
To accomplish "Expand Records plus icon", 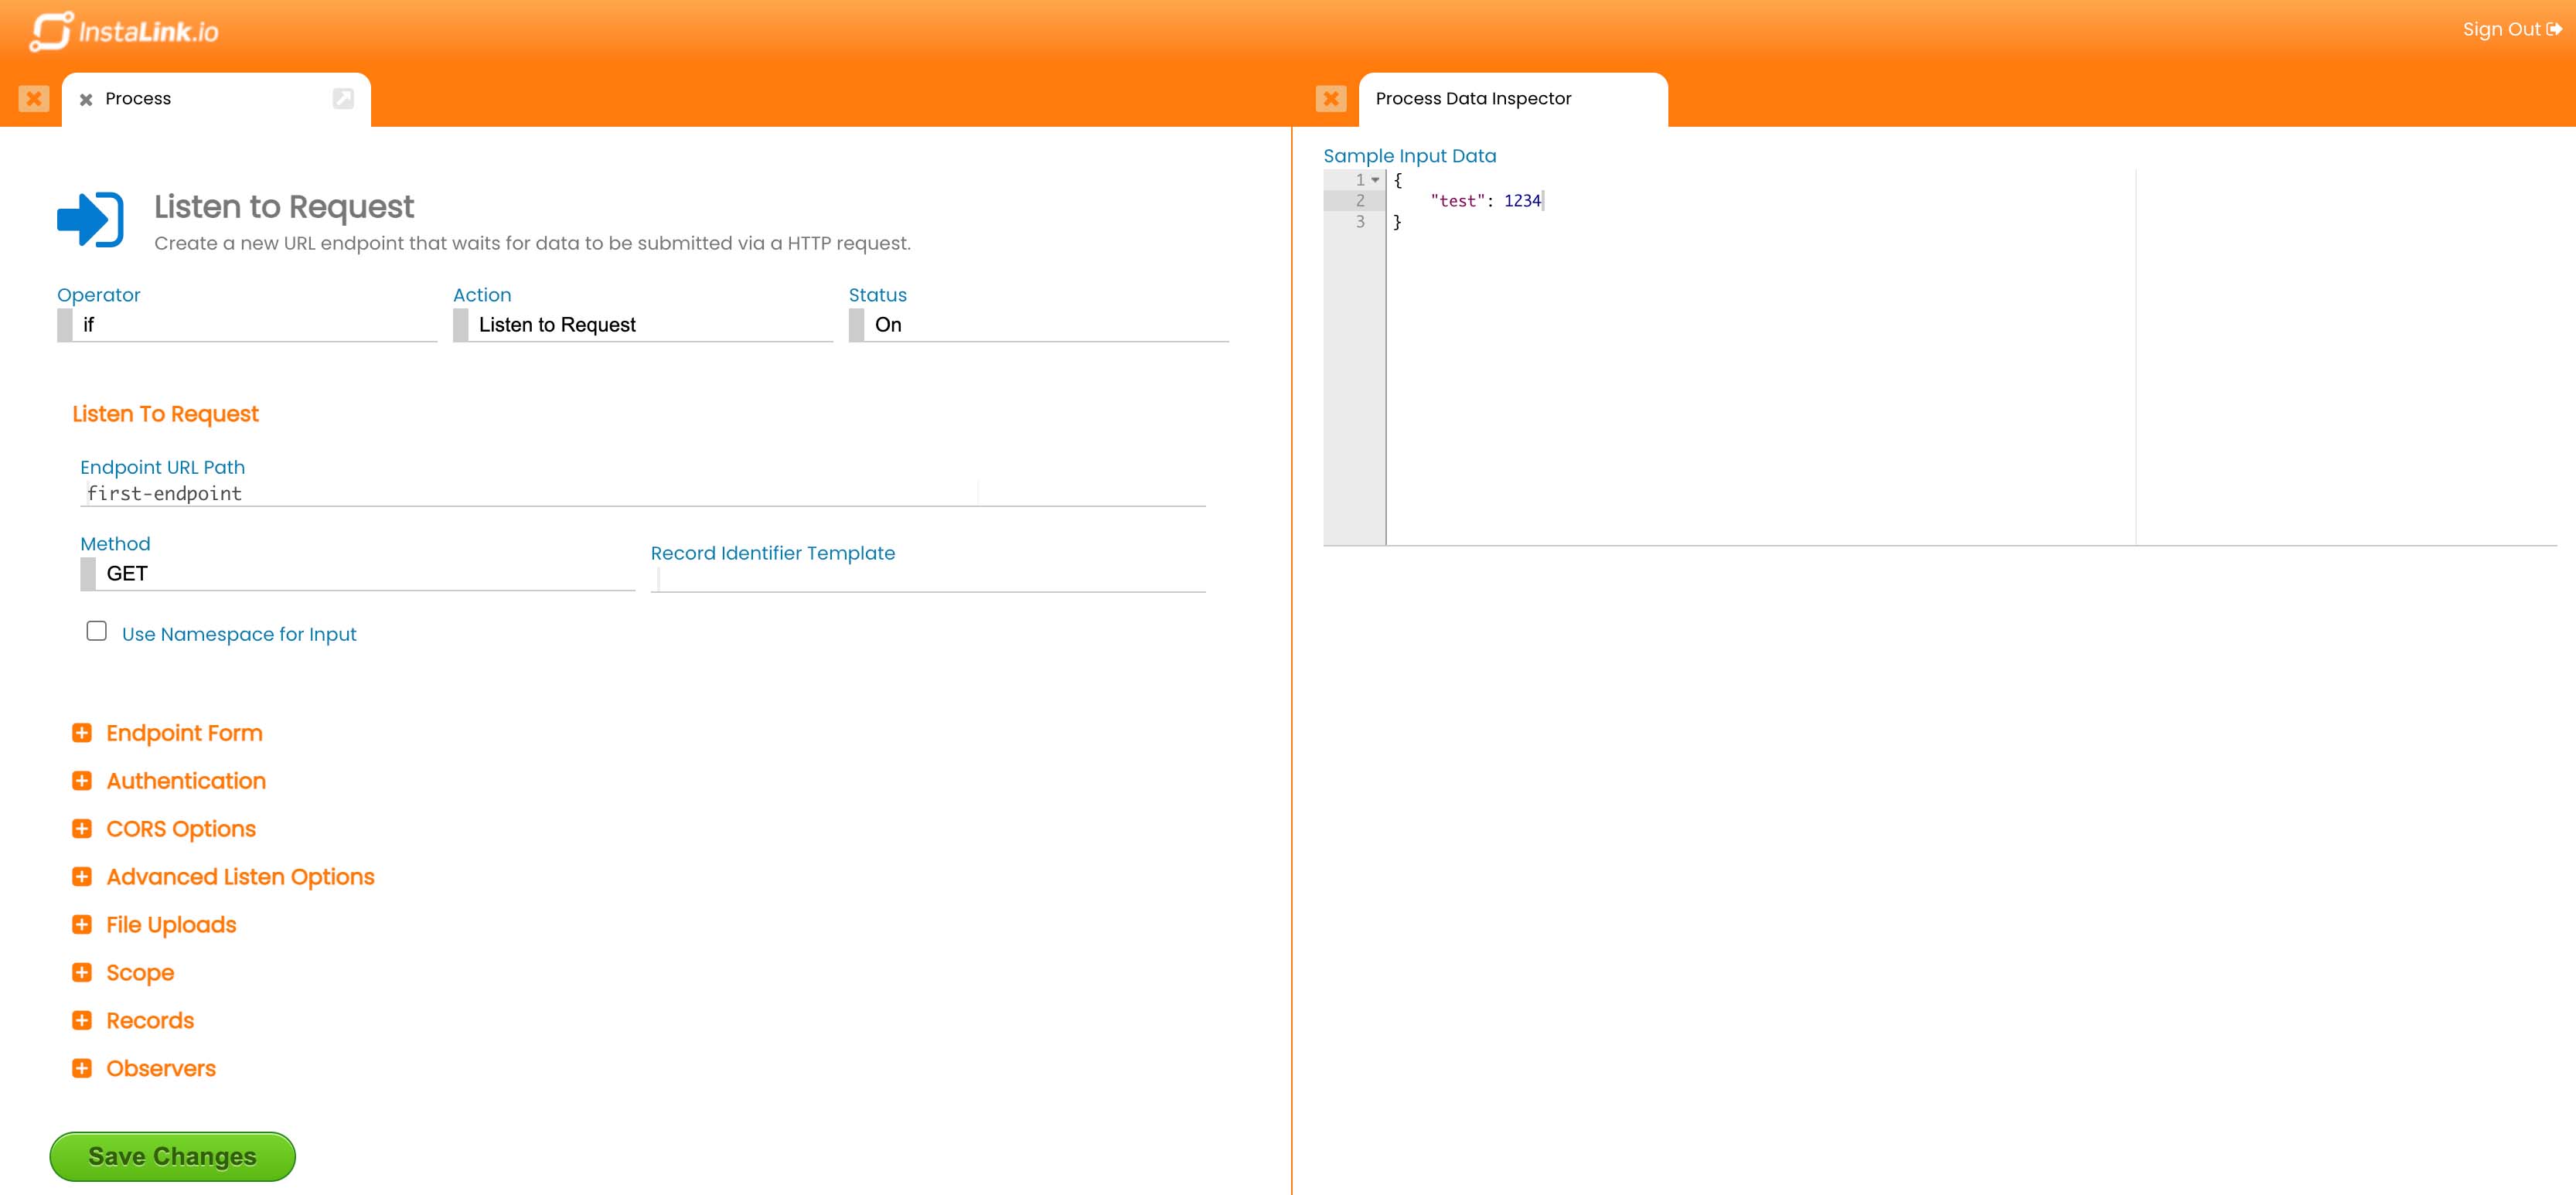I will click(x=82, y=1021).
